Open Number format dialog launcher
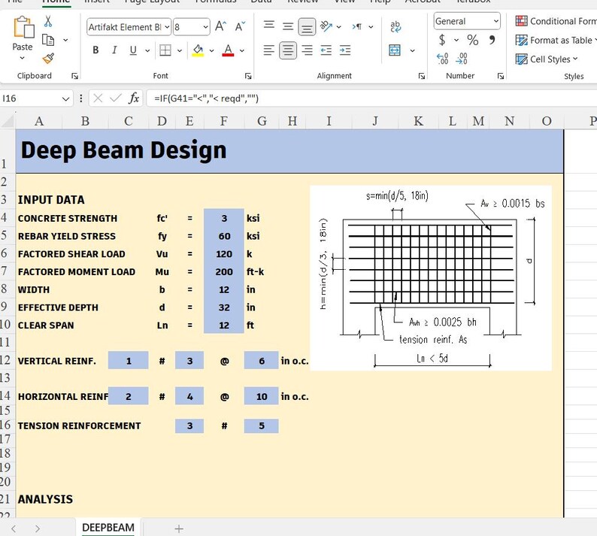This screenshot has width=597, height=536. coord(501,76)
